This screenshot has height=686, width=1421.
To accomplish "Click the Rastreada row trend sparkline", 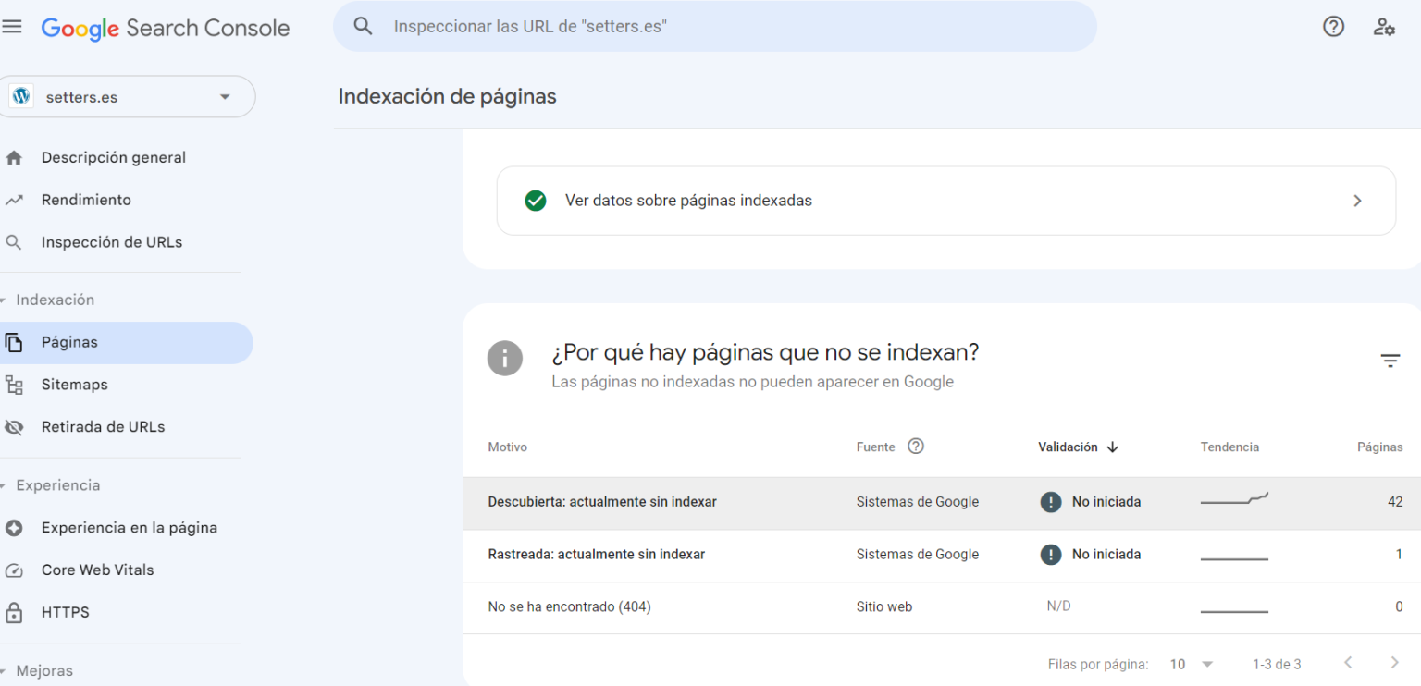I will tap(1234, 558).
